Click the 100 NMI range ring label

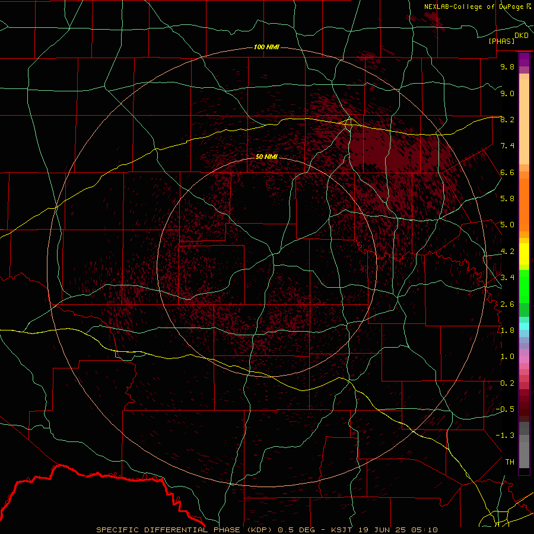[266, 47]
